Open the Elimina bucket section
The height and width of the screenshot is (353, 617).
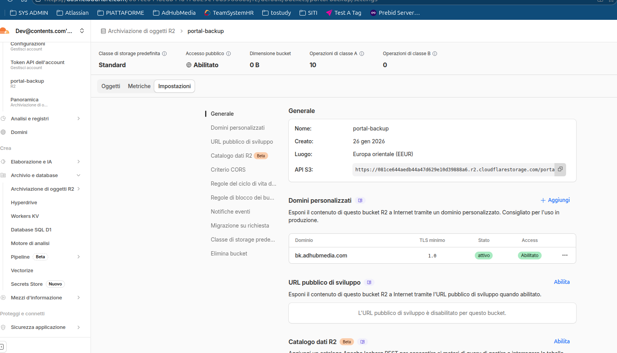[229, 254]
